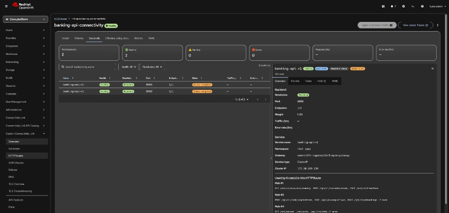449x213 pixels.
Task: Switch to the Policies tab of the route
Action: (79, 38)
